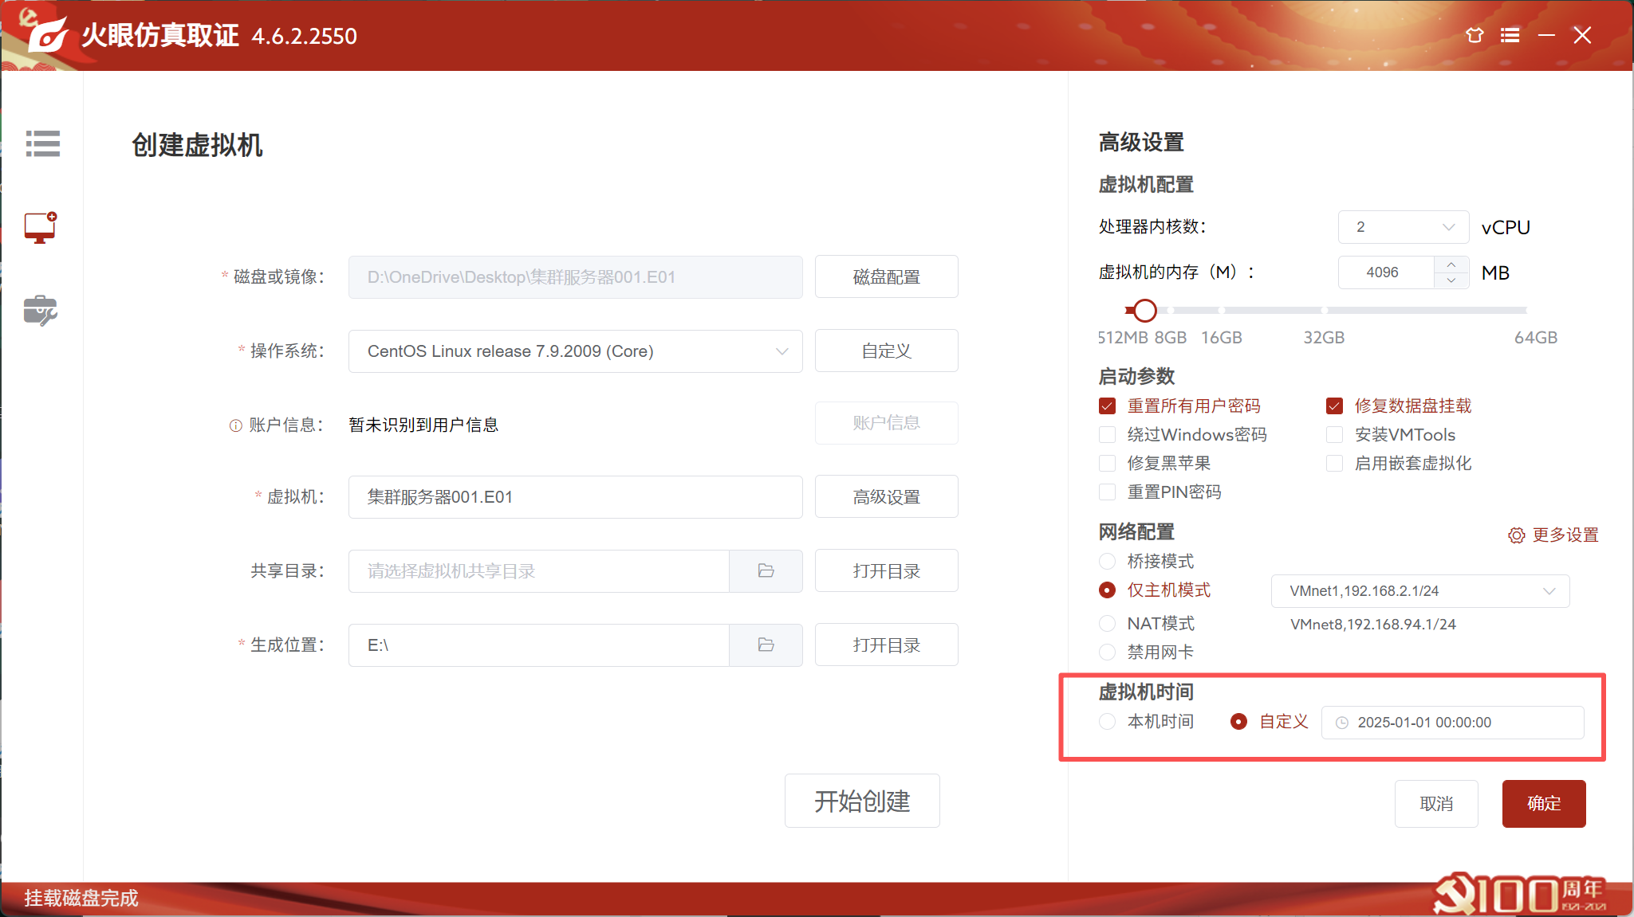This screenshot has height=917, width=1634.
Task: Open the list view sidebar icon
Action: tap(42, 143)
